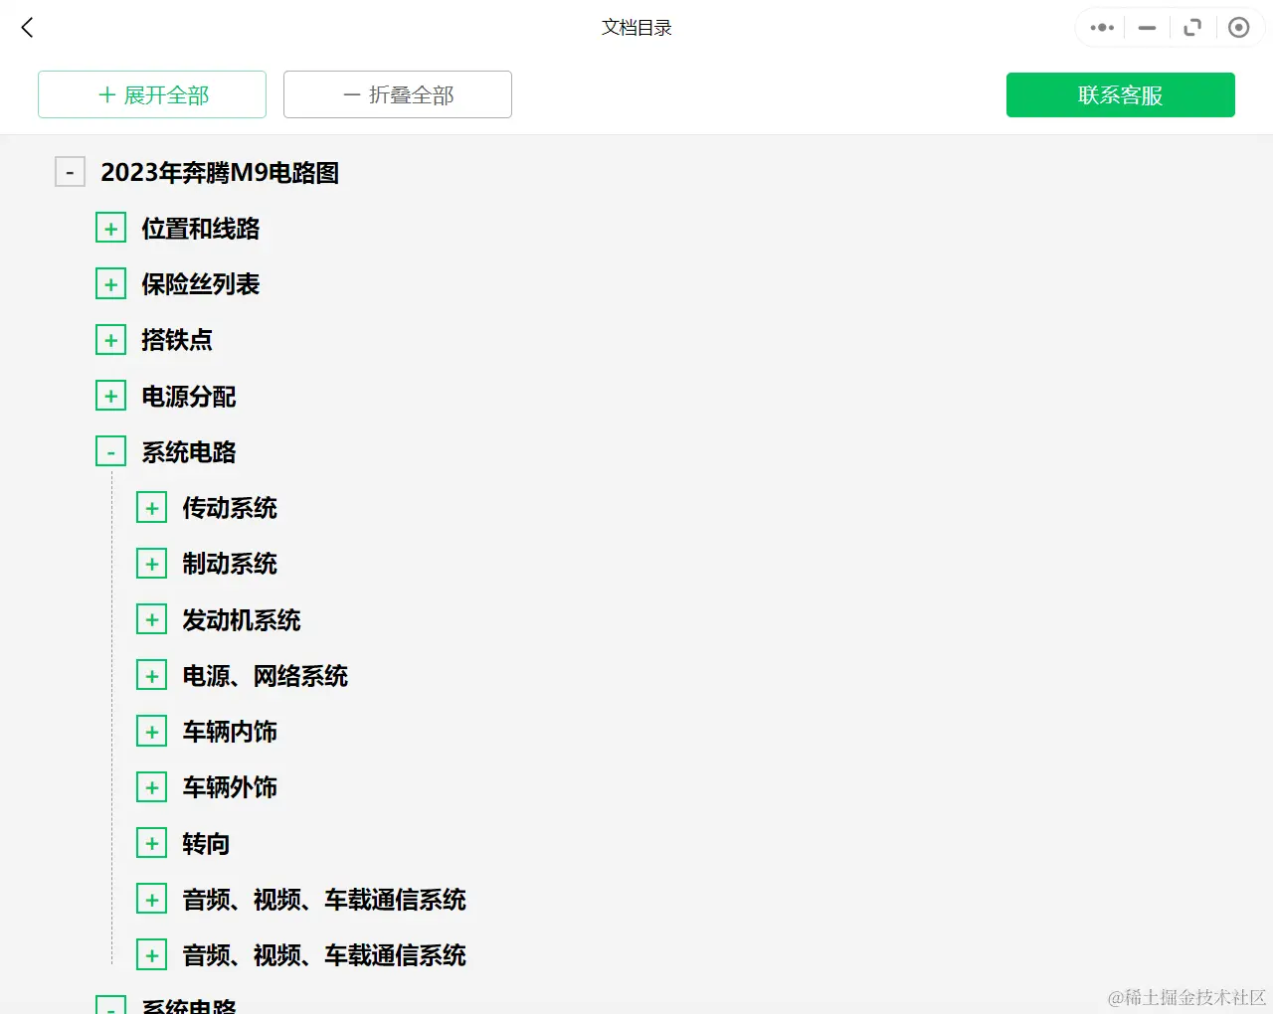
Task: Select the 转向 tree item
Action: click(205, 843)
